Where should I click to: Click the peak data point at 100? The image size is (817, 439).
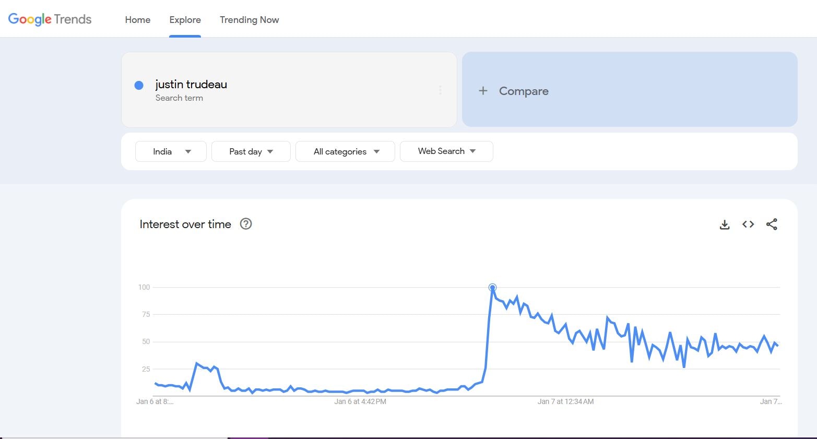[x=492, y=288]
